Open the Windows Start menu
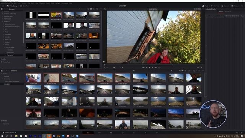 pyautogui.click(x=2, y=136)
